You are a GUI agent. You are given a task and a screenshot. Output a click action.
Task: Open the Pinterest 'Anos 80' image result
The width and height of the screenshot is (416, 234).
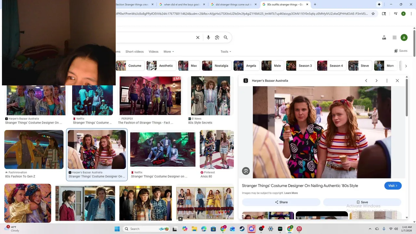216,154
